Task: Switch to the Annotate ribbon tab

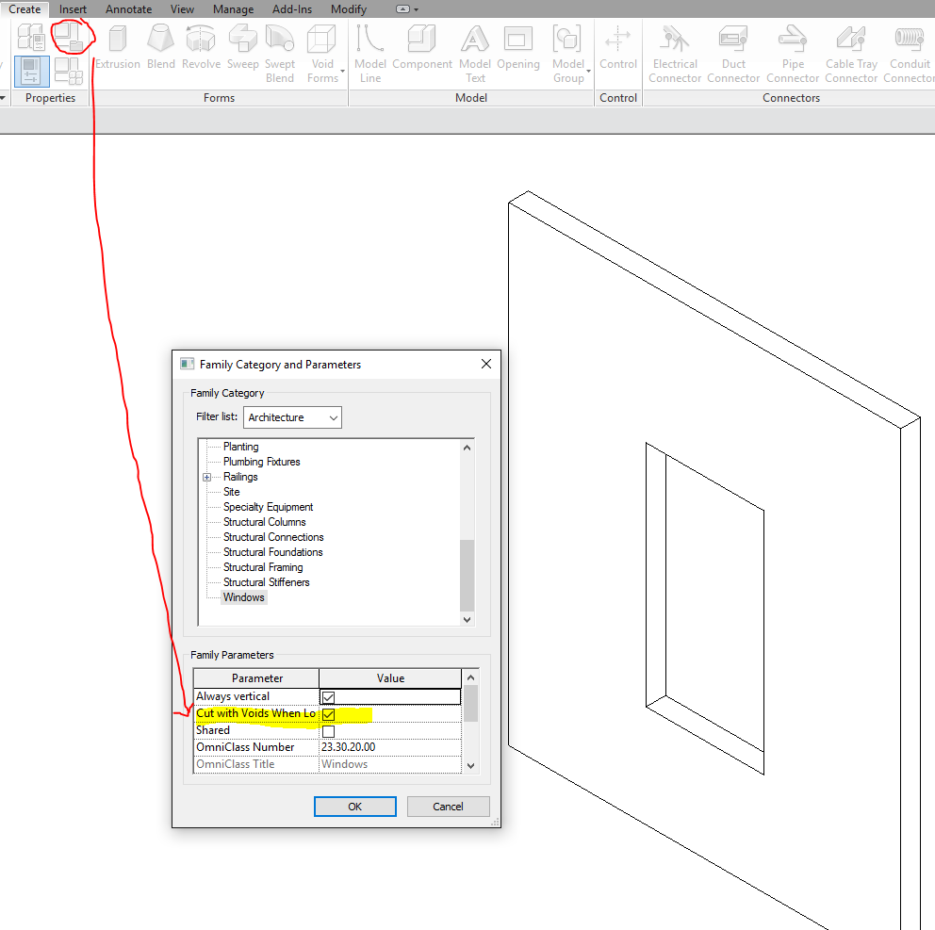Action: pyautogui.click(x=128, y=8)
